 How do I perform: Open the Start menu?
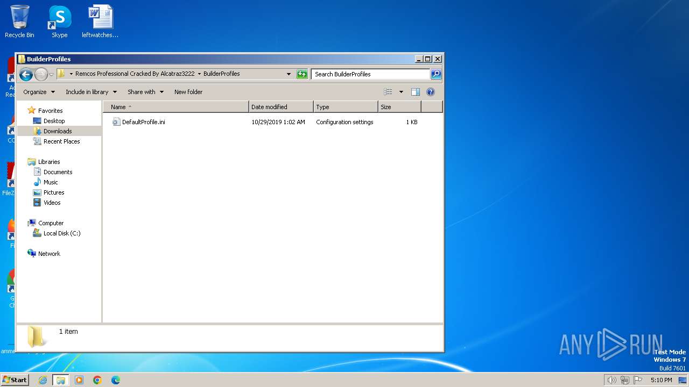(x=15, y=379)
